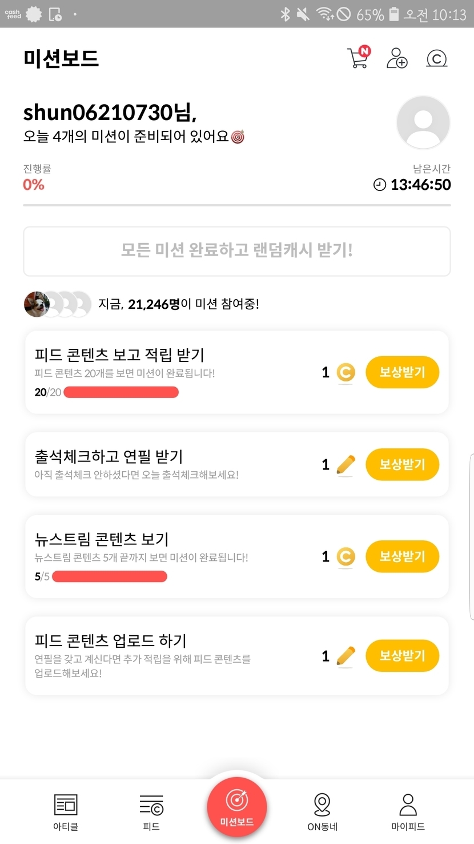The image size is (474, 844).
Task: Claim reward for 피드 콘텐츠 업로드 하기
Action: pyautogui.click(x=402, y=655)
